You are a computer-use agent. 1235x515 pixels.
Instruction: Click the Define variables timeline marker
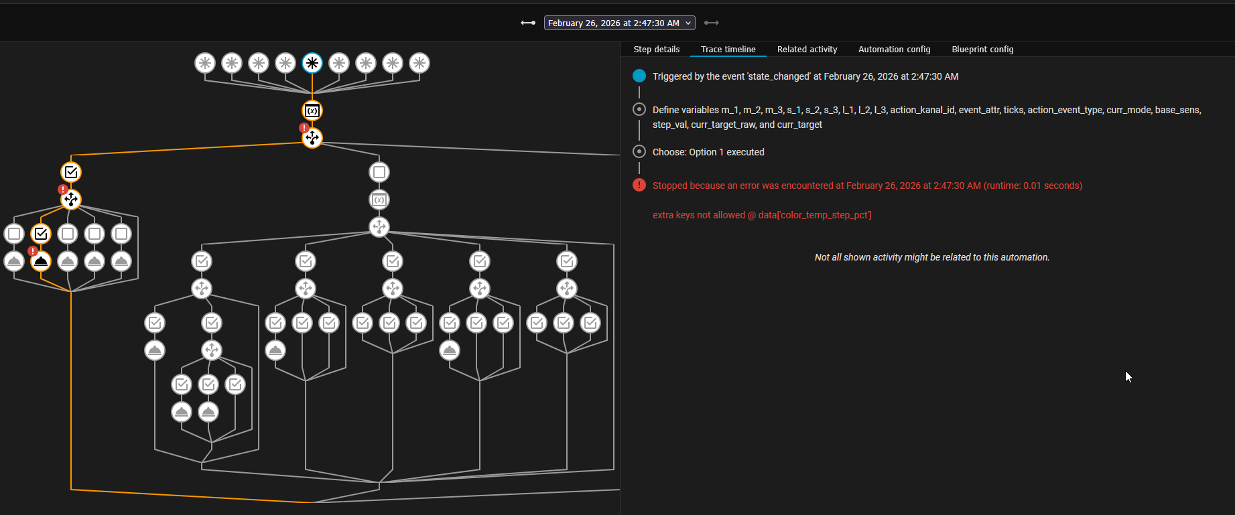click(x=639, y=109)
